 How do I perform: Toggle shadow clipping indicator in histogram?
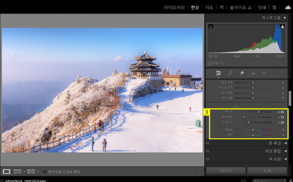(211, 26)
